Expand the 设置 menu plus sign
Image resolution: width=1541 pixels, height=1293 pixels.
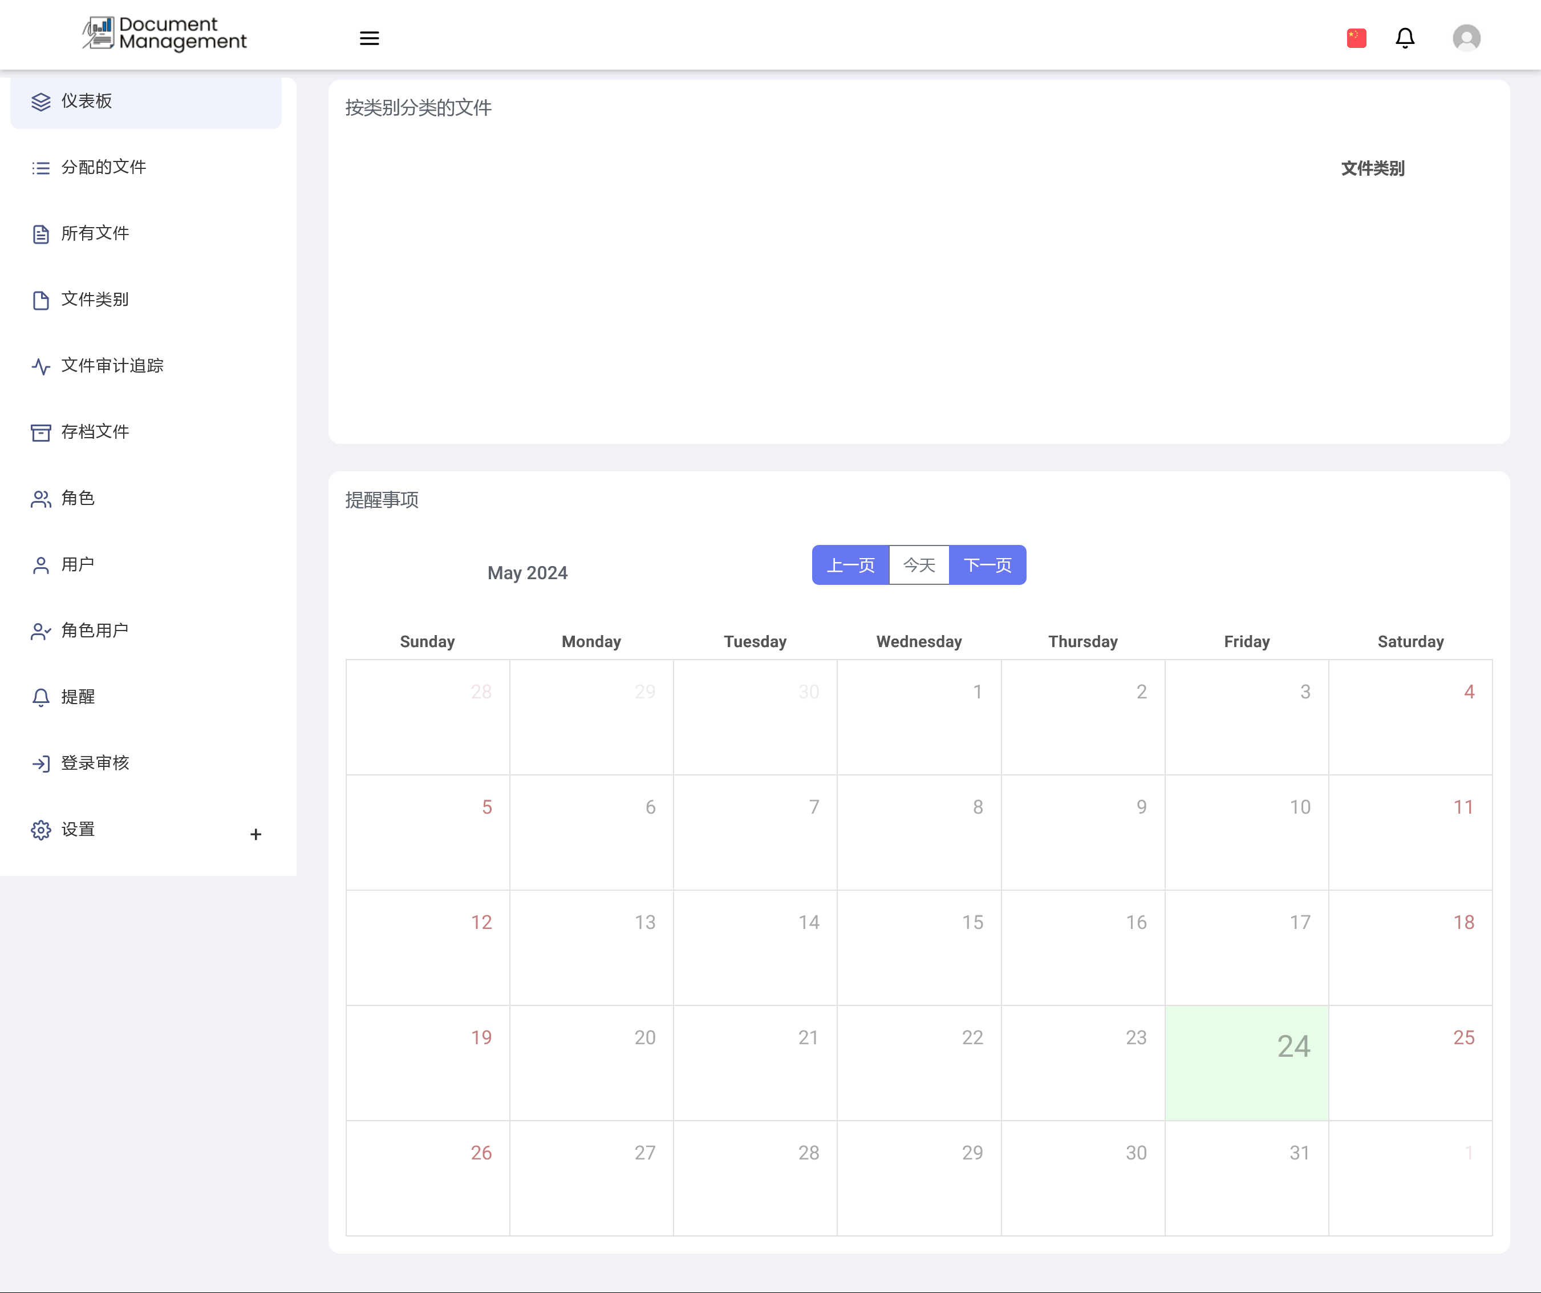pyautogui.click(x=256, y=834)
